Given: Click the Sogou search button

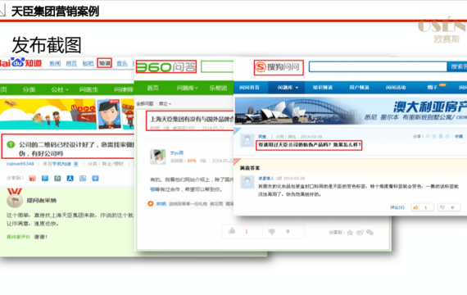Looking at the screenshot, I should [x=457, y=66].
